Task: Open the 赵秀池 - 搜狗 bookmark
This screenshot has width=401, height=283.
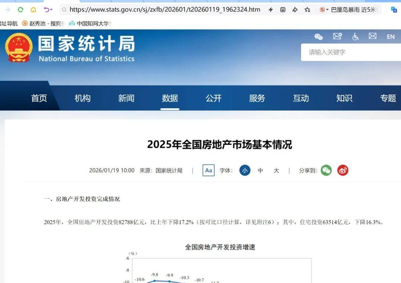Action: click(43, 23)
